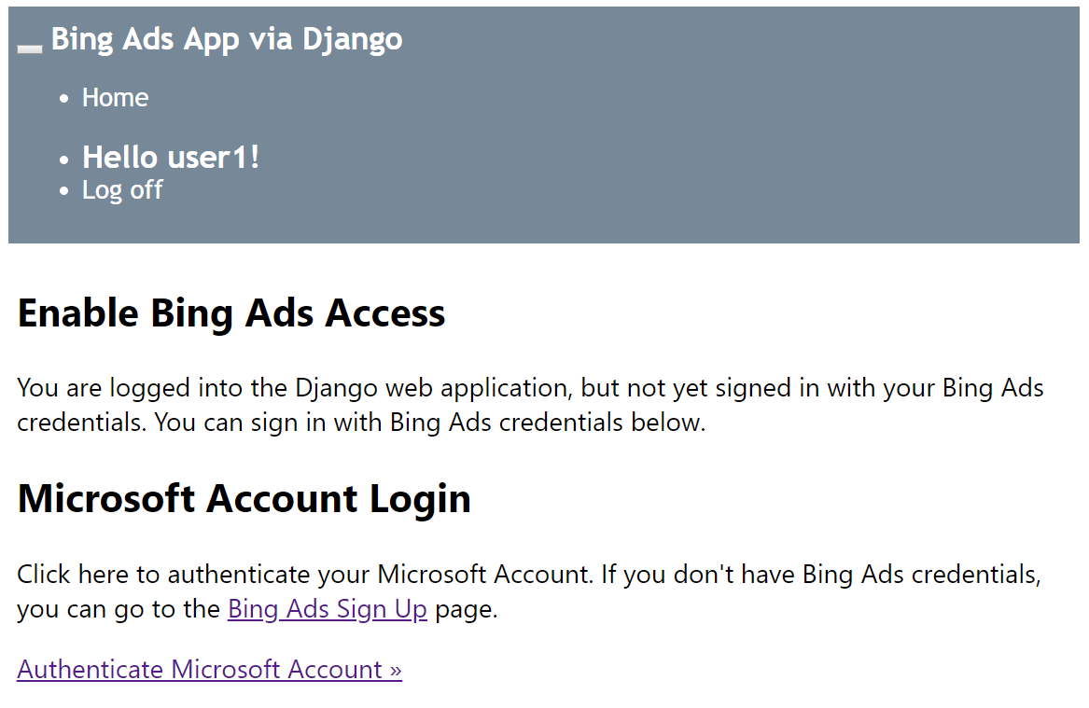Expand the Hello user1 account entry
1089x708 pixels.
[171, 157]
